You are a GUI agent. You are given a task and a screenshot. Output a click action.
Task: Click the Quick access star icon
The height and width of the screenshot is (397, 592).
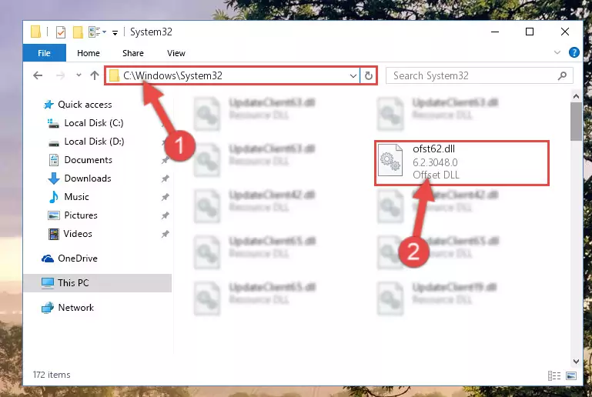point(48,105)
